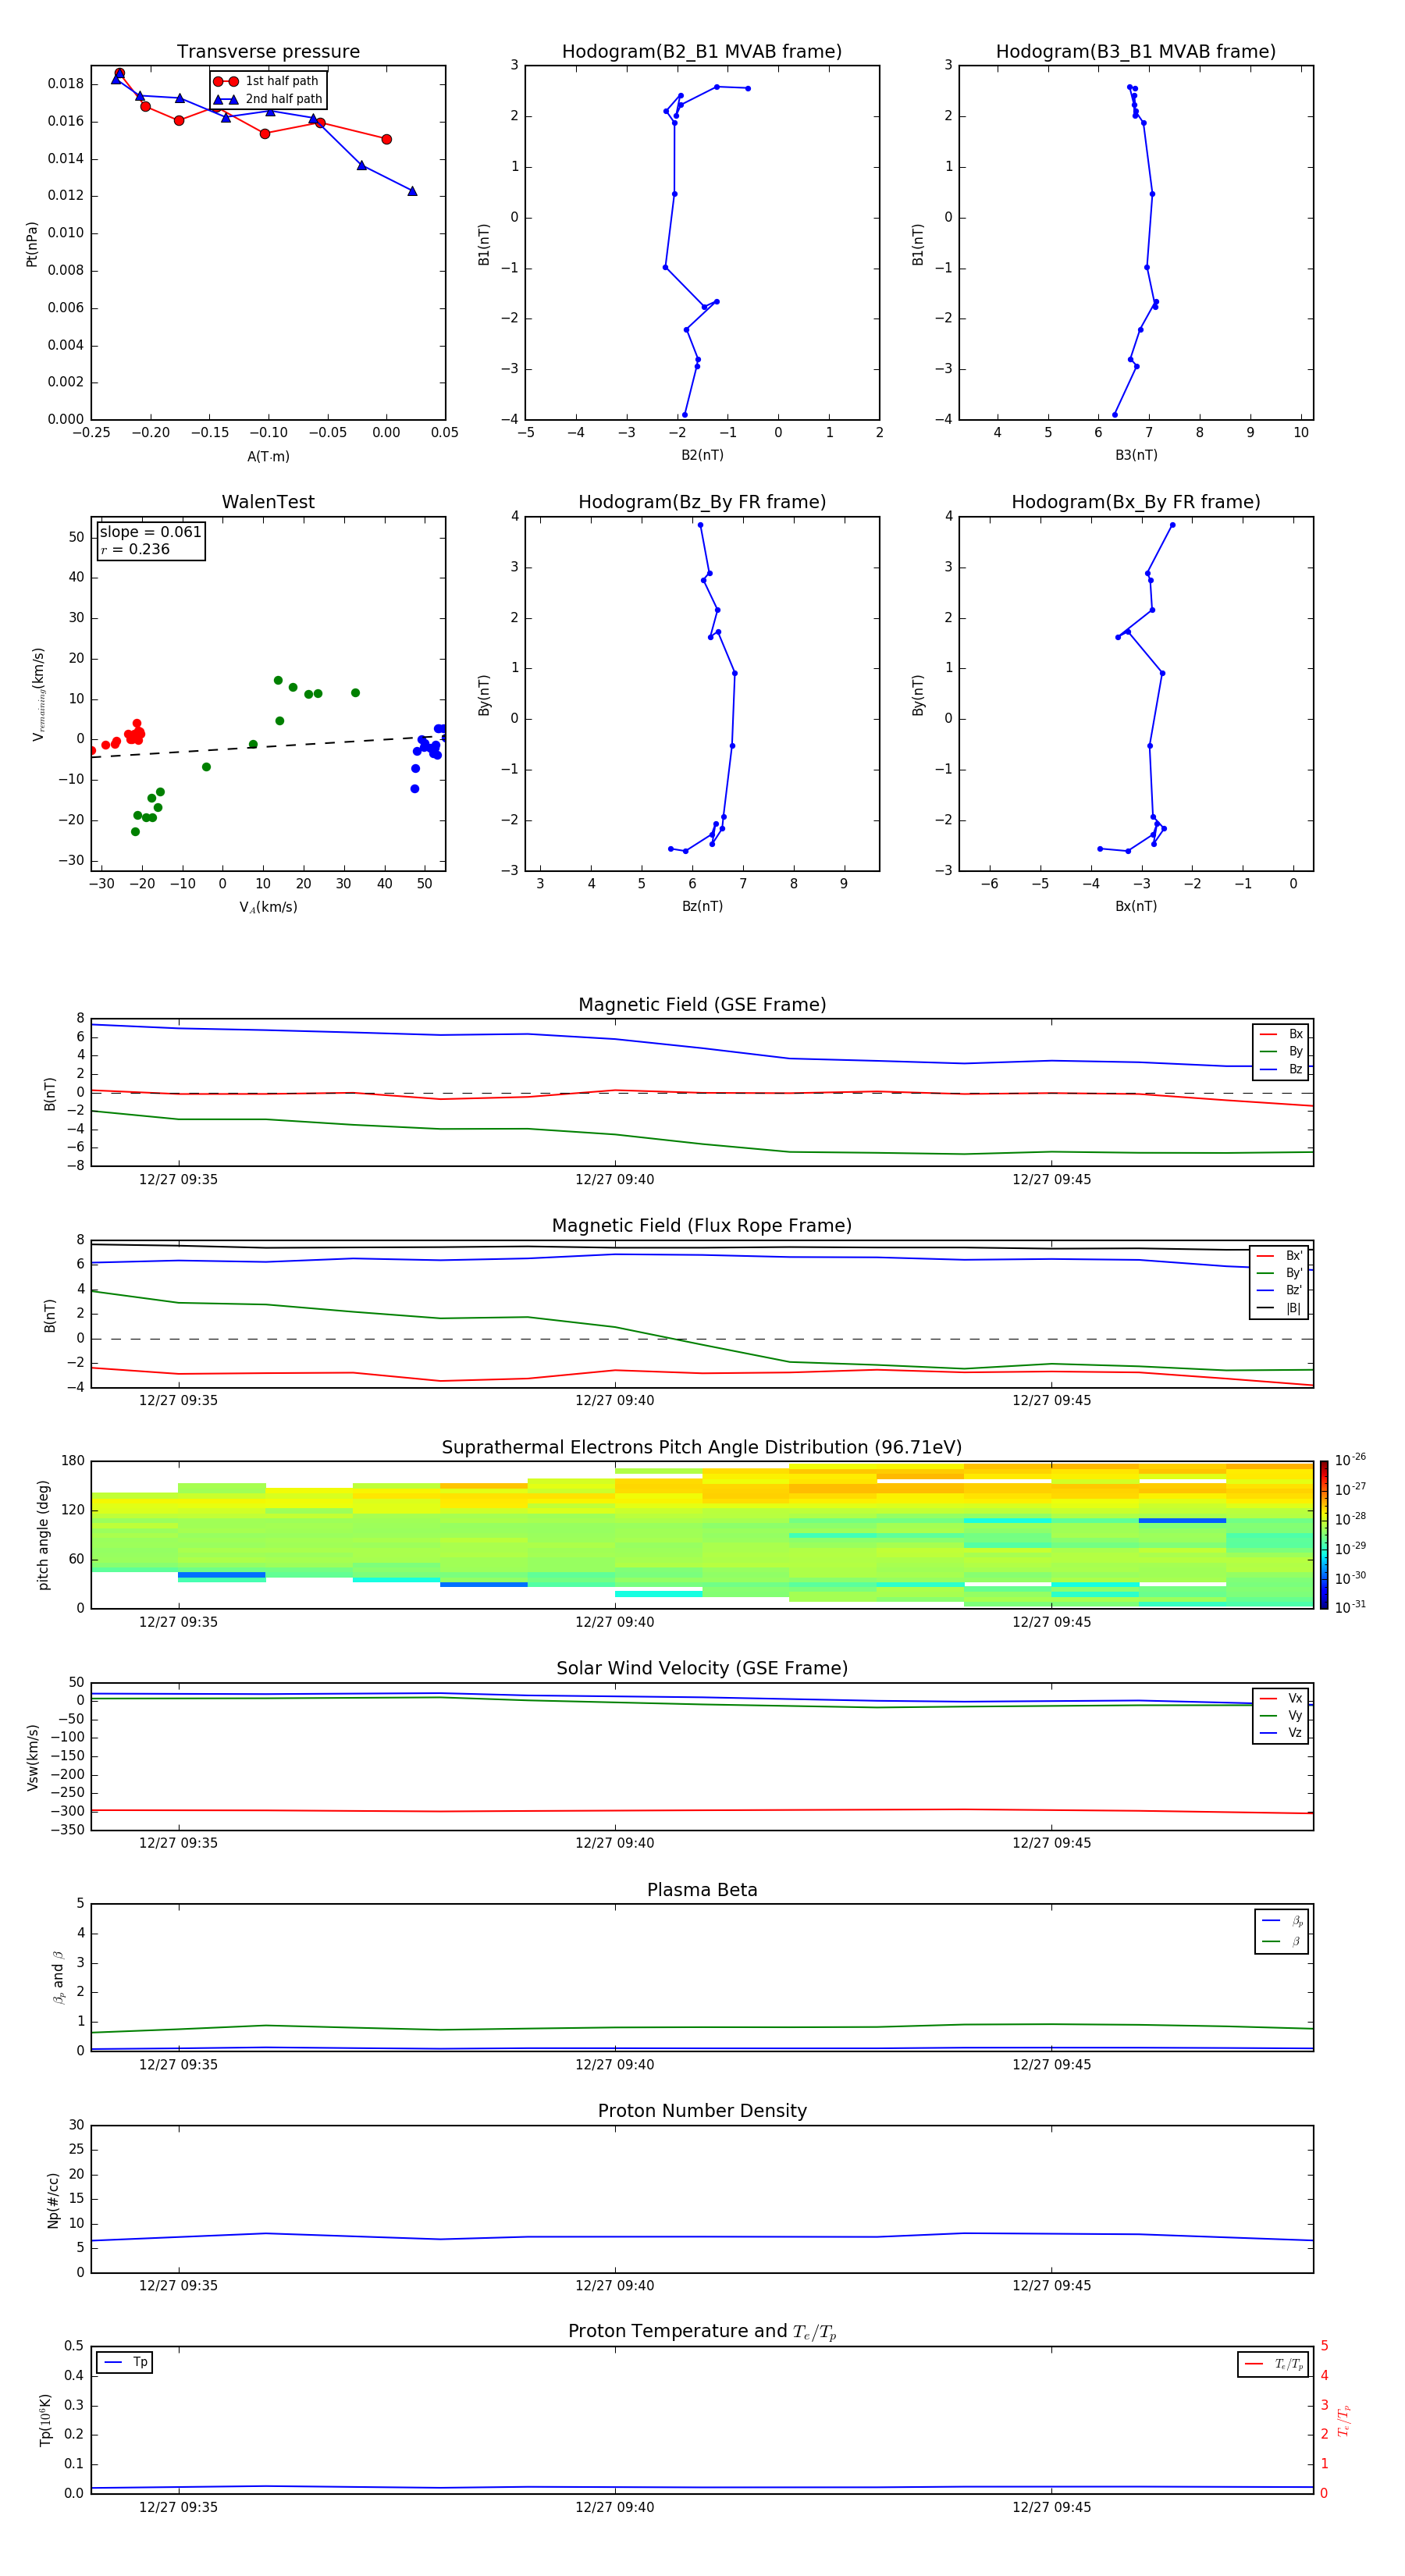The width and height of the screenshot is (1405, 2576).
Task: Click the 'V_A(km/s)' axis label under WalenTest
Action: click(x=268, y=907)
